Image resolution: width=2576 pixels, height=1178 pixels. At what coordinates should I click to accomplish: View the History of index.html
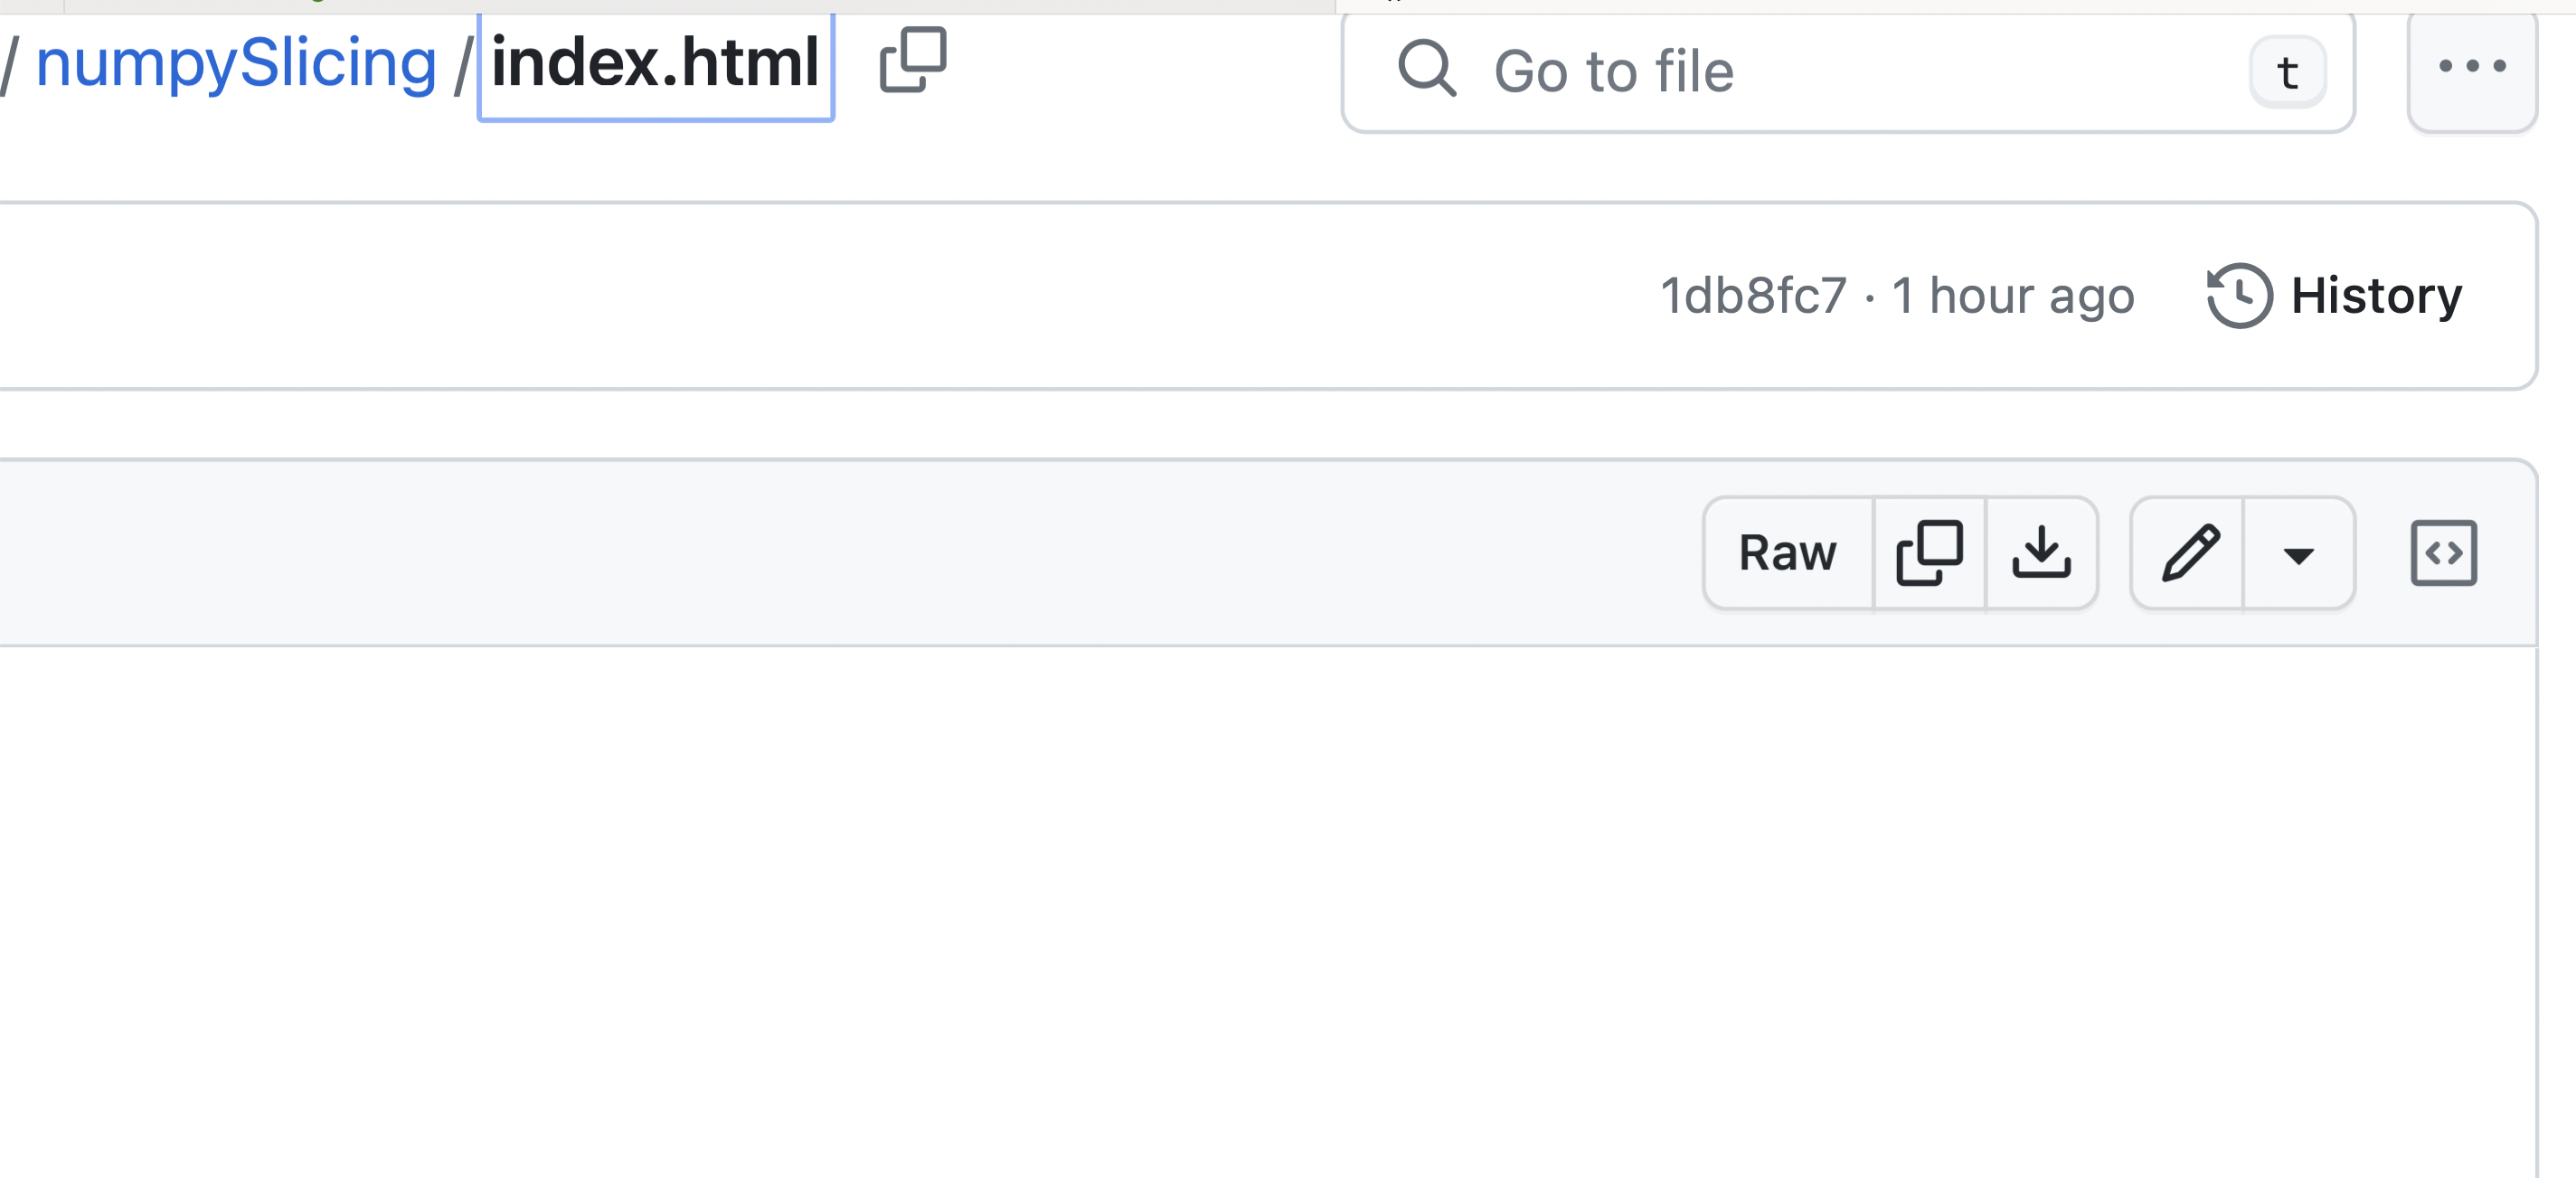(2334, 296)
